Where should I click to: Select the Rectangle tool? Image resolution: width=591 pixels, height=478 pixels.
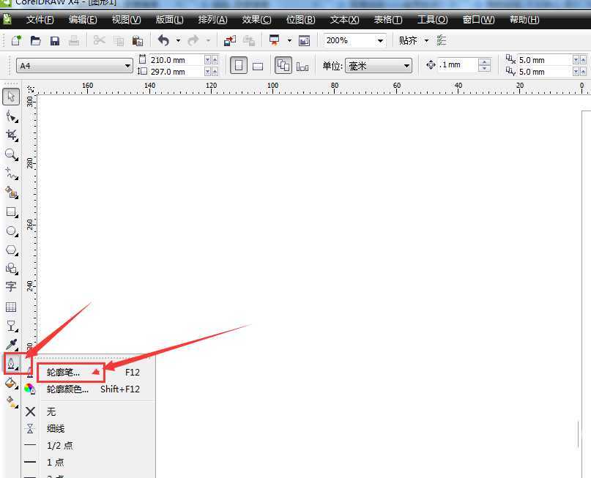pyautogui.click(x=11, y=212)
